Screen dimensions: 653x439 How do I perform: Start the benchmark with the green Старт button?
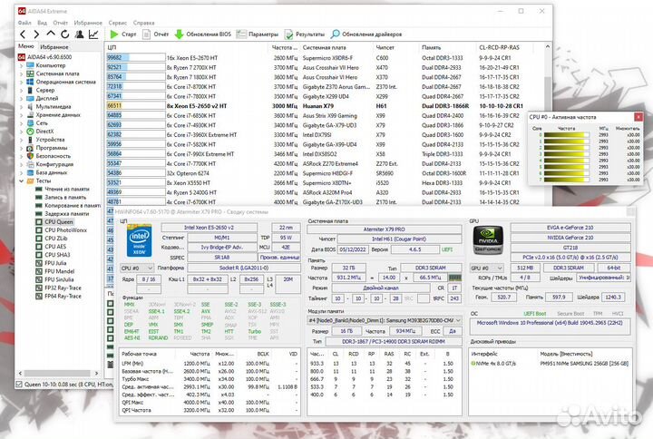(x=123, y=34)
